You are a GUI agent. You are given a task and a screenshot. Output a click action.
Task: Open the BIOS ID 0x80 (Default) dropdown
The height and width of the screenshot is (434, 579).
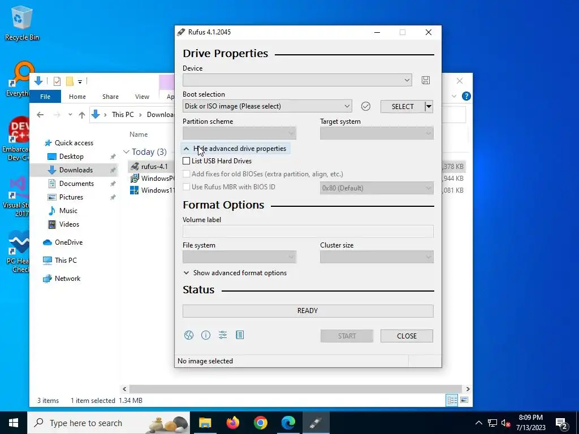tap(377, 188)
